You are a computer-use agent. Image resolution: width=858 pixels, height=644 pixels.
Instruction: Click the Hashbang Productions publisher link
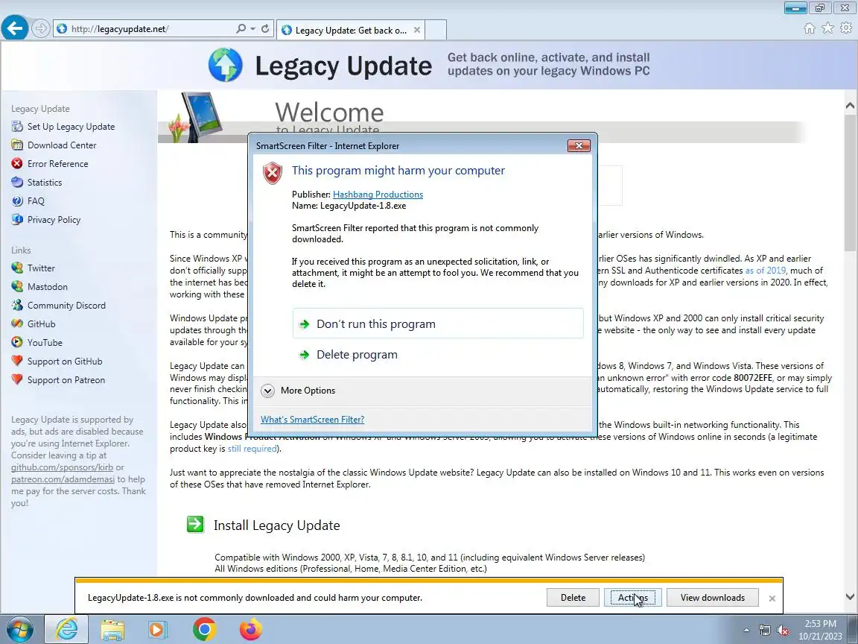378,195
